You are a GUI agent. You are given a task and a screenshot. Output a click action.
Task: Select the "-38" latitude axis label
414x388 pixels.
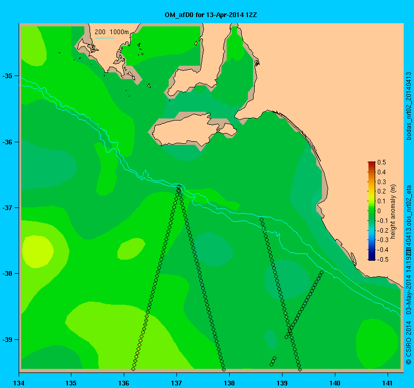click(x=7, y=274)
